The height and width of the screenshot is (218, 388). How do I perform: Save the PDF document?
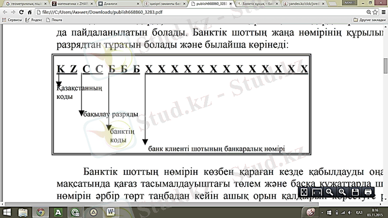(355, 192)
